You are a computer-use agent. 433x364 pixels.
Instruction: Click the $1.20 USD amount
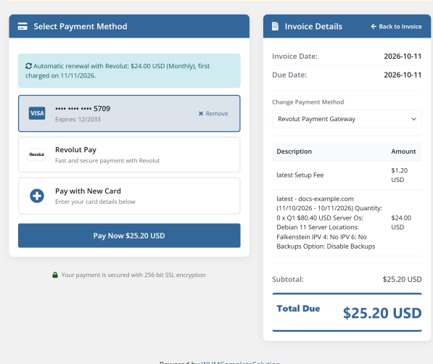click(x=400, y=175)
